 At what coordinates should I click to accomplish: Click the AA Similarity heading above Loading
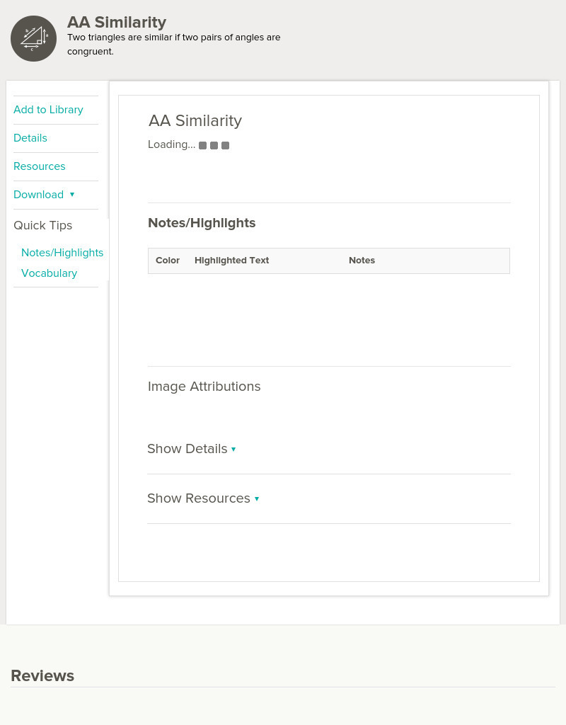(195, 121)
